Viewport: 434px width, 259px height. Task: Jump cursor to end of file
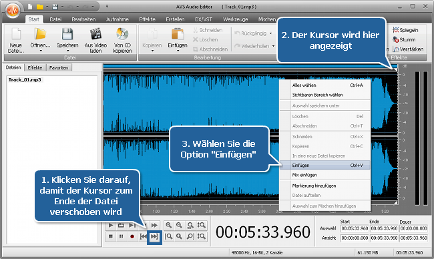(x=154, y=237)
